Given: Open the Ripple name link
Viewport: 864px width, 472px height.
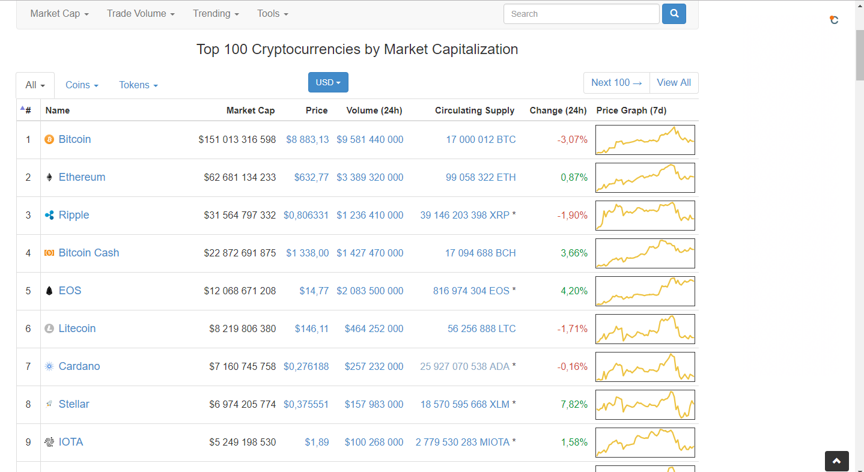Looking at the screenshot, I should pyautogui.click(x=74, y=215).
